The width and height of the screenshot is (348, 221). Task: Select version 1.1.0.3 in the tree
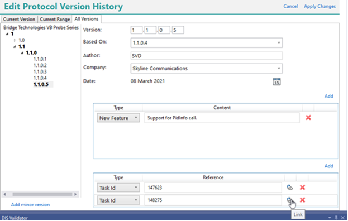pos(40,71)
